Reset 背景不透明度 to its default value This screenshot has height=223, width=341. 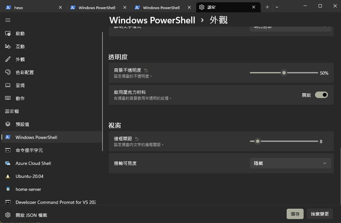(146, 70)
